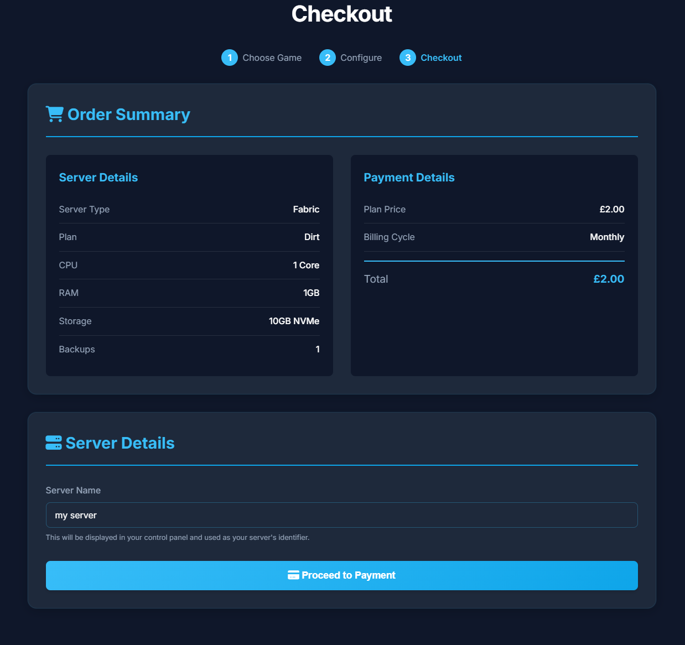Select the 'my server' text in the name box
Screen dimensions: 685x645
coord(75,515)
